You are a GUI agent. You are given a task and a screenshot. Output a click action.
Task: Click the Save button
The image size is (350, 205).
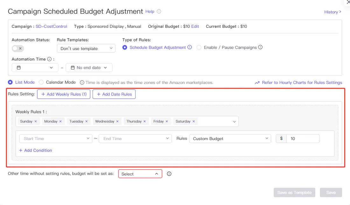coord(331,193)
